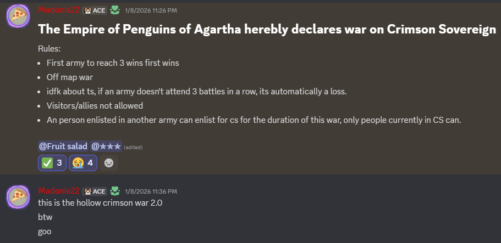Toggle the crying face reaction with 4 votes
The height and width of the screenshot is (243, 501).
click(x=83, y=163)
